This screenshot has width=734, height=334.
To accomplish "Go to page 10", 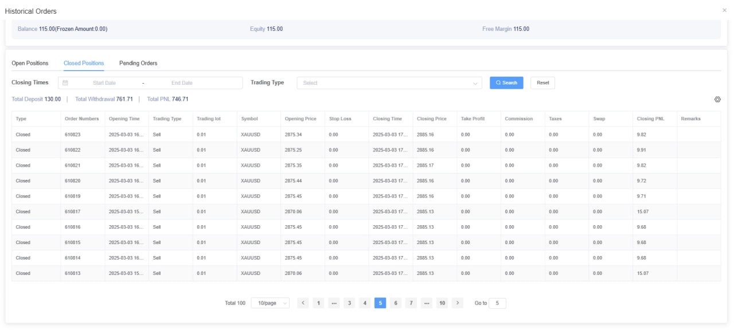I will click(442, 303).
